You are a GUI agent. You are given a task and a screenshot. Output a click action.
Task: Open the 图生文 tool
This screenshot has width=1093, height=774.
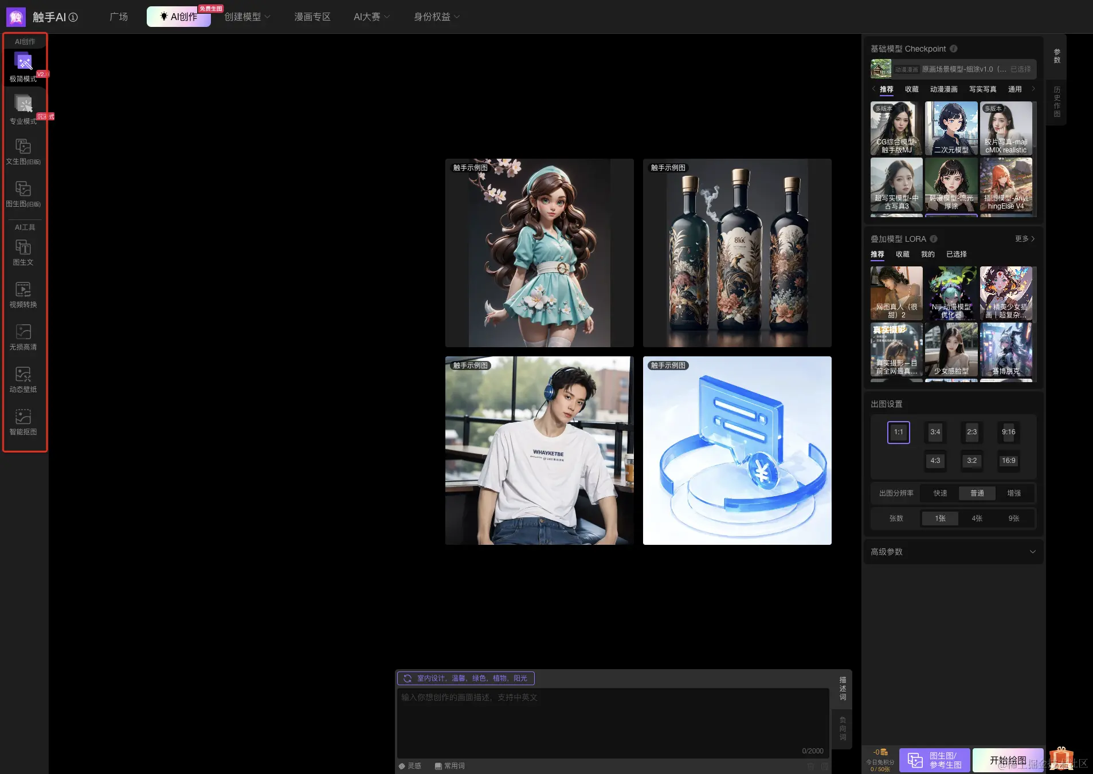coord(23,248)
